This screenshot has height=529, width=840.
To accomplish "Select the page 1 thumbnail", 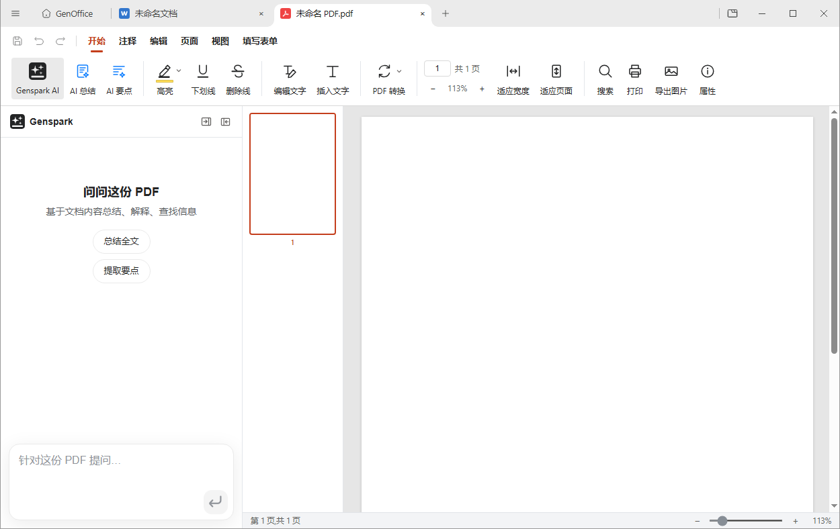I will coord(292,174).
